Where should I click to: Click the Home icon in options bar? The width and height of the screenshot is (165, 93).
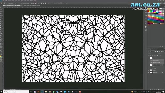pyautogui.click(x=2, y=3)
